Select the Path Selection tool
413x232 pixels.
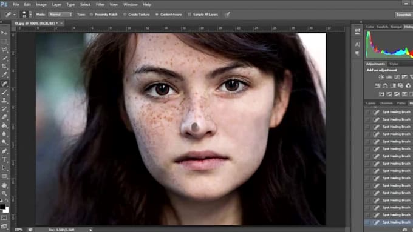(x=4, y=168)
